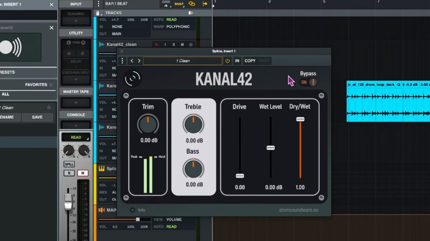Click the PASTE button in plugin header
The height and width of the screenshot is (241, 430).
pyautogui.click(x=264, y=61)
